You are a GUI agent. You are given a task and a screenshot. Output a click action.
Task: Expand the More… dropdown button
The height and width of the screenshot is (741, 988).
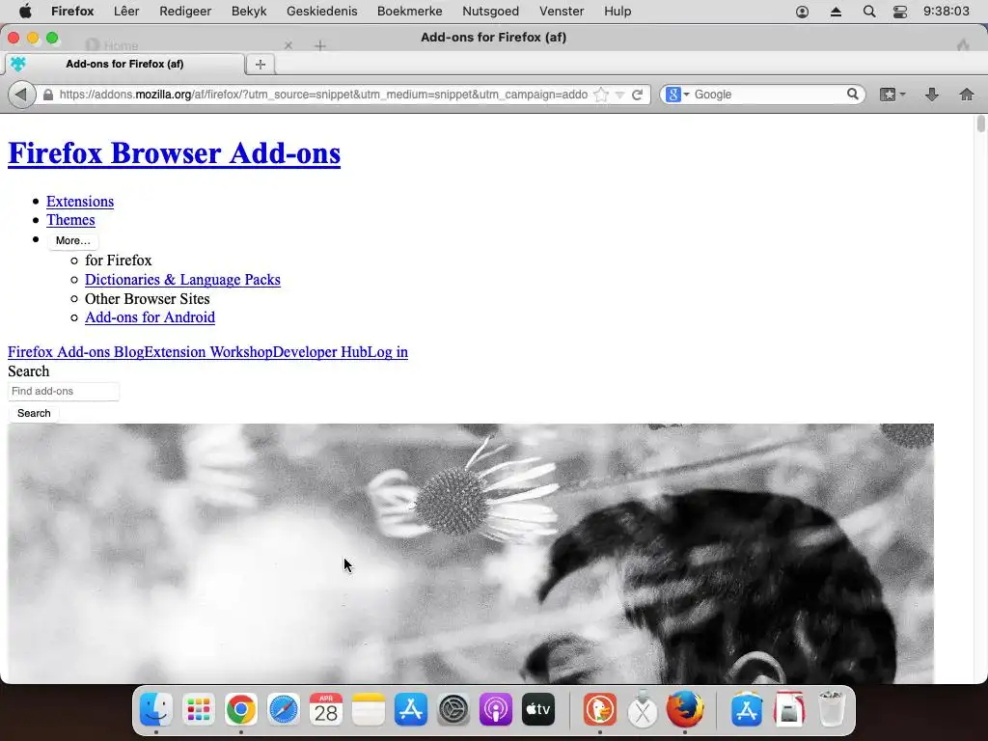coord(73,240)
